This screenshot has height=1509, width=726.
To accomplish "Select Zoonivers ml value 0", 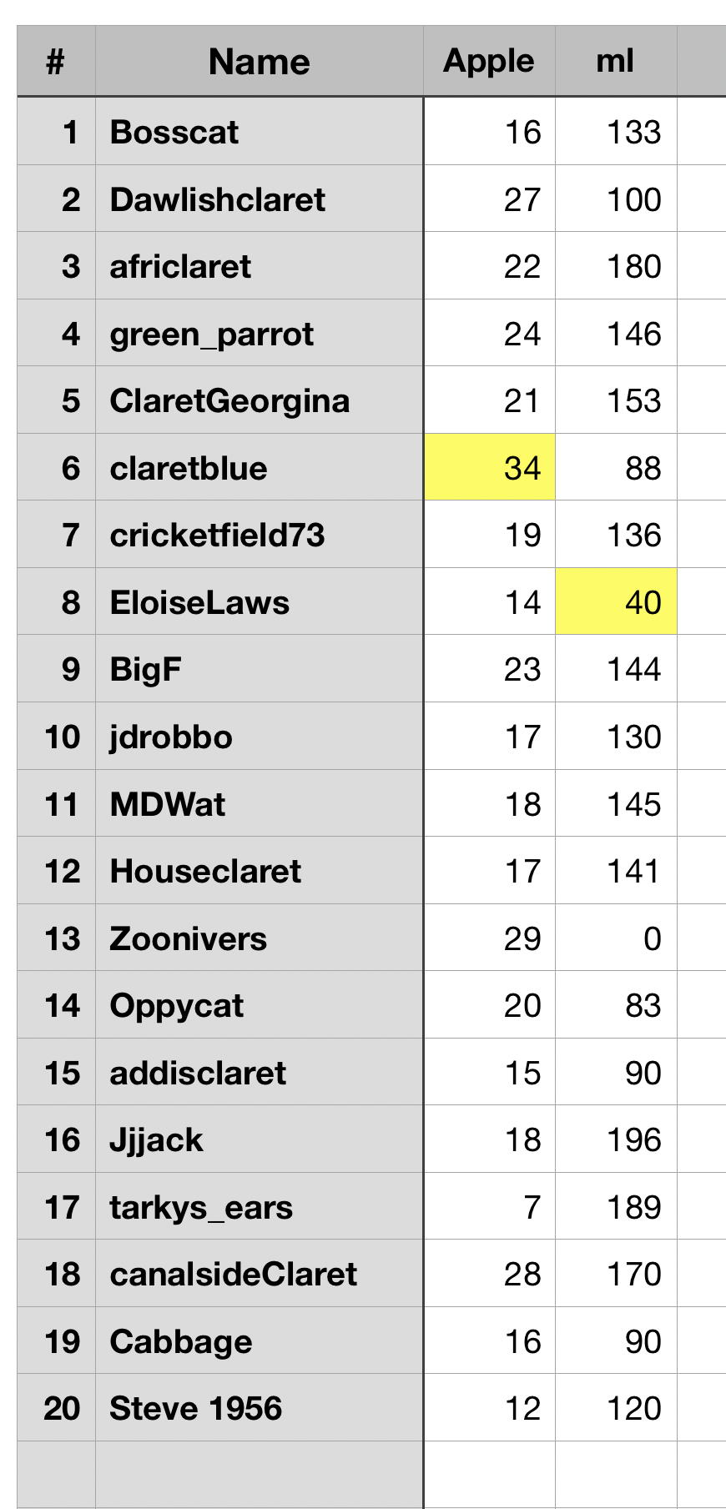I will click(x=616, y=938).
